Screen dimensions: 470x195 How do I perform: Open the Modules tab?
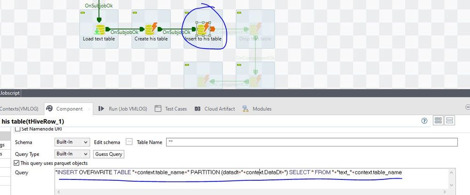257,109
